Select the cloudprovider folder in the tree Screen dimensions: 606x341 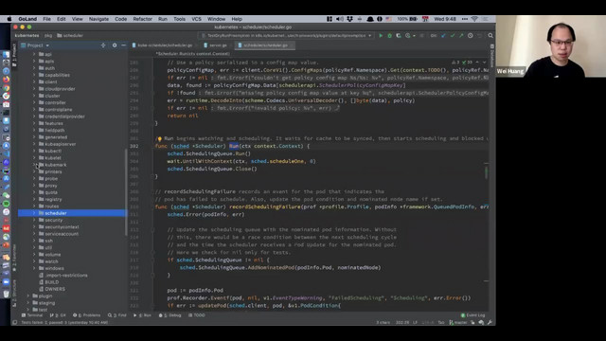(x=60, y=89)
